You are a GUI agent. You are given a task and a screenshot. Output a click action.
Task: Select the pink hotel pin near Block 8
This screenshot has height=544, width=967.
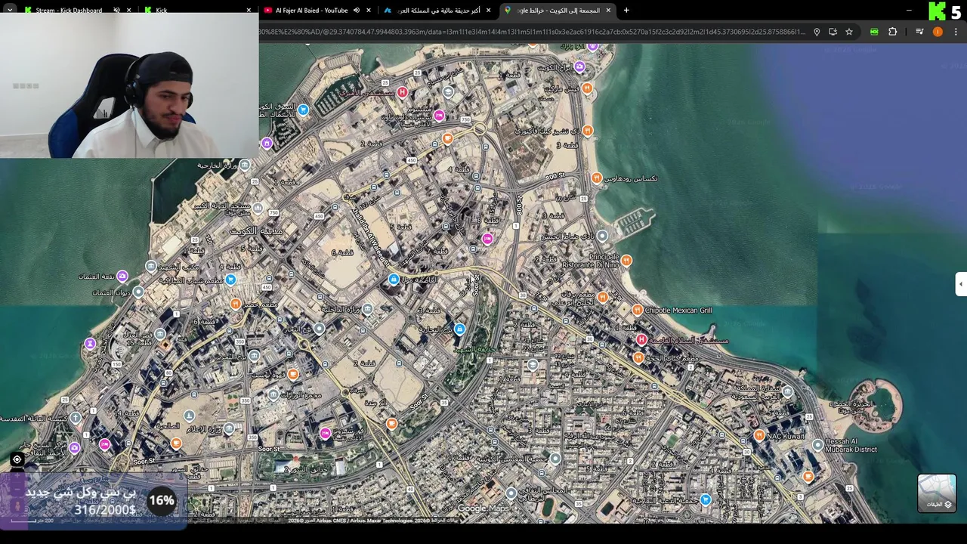click(487, 240)
